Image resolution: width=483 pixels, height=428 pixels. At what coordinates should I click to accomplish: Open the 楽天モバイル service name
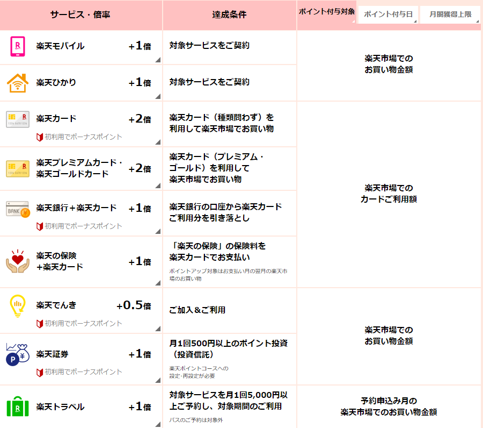pos(60,46)
